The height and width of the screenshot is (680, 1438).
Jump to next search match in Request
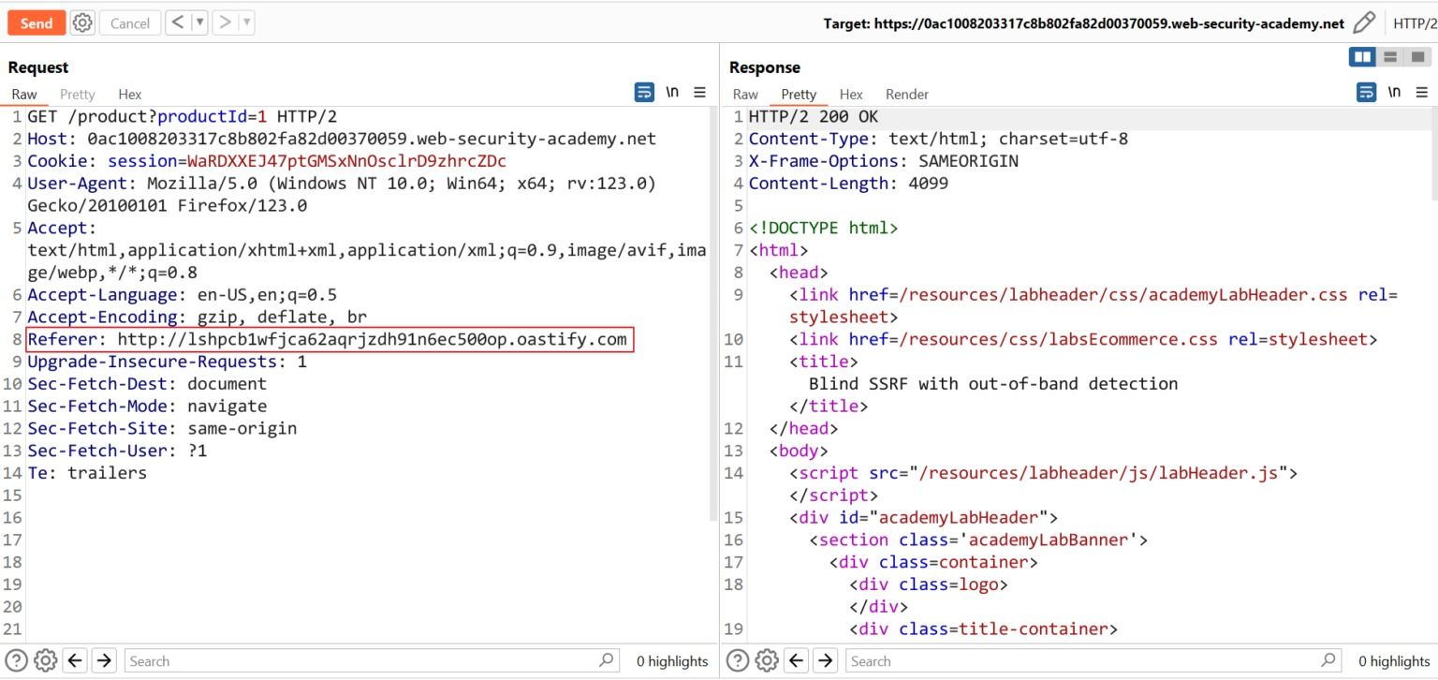coord(104,660)
